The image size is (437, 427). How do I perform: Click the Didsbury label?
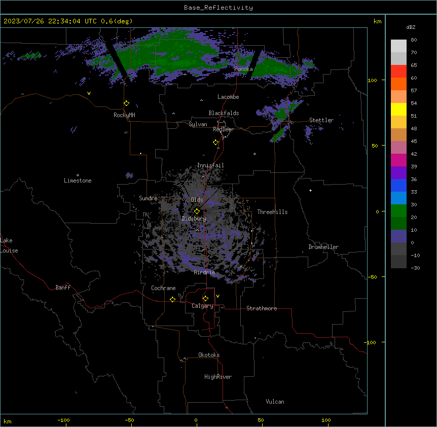pyautogui.click(x=194, y=219)
